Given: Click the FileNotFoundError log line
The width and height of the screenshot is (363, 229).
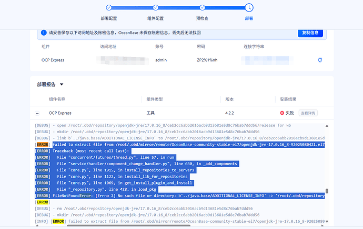Looking at the screenshot, I should tap(179, 195).
